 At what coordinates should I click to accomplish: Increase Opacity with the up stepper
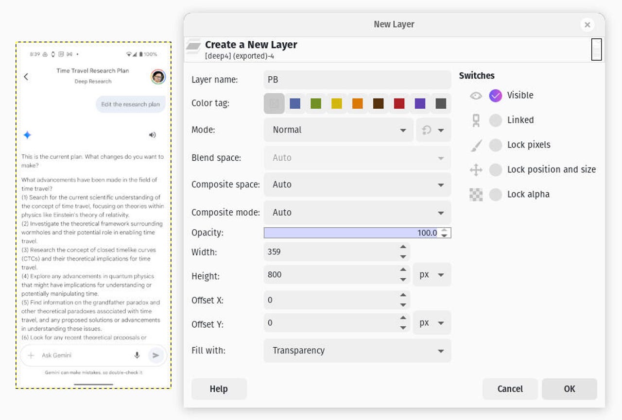click(444, 230)
